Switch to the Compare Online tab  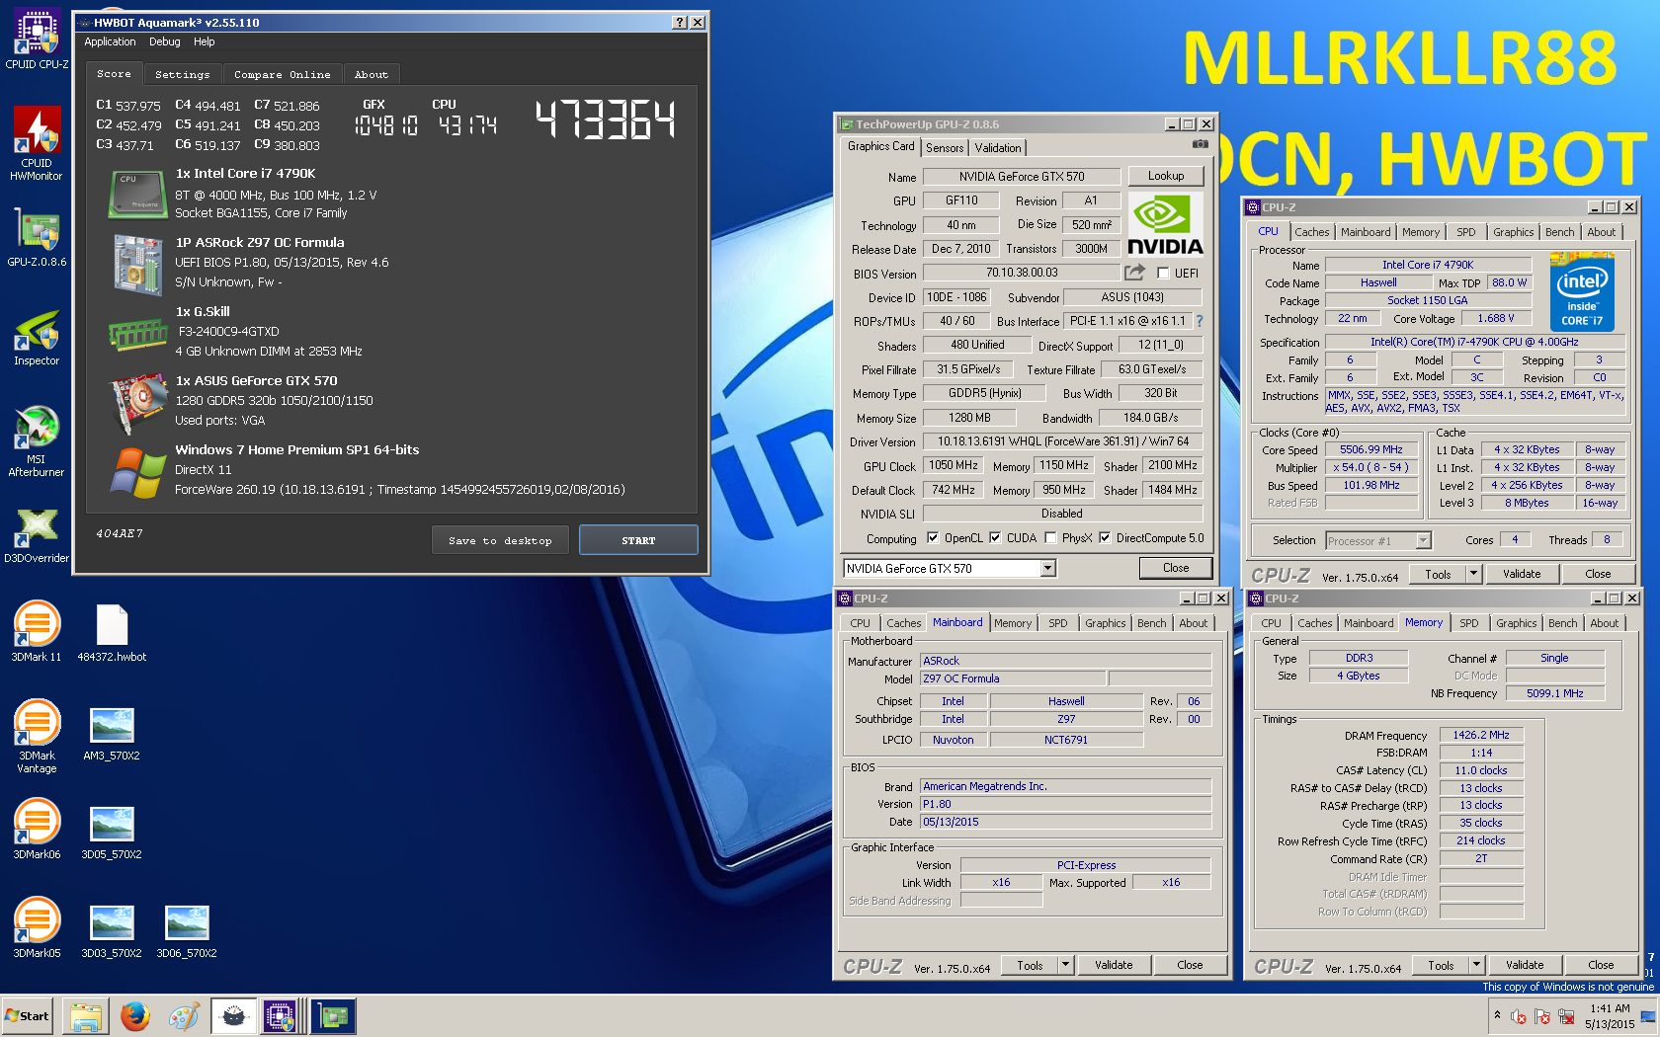[283, 74]
